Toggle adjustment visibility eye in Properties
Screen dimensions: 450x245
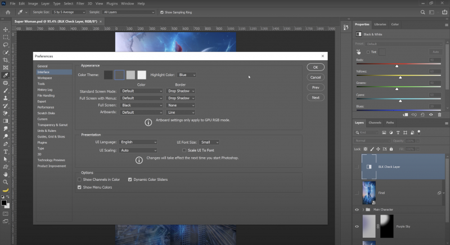point(431,114)
